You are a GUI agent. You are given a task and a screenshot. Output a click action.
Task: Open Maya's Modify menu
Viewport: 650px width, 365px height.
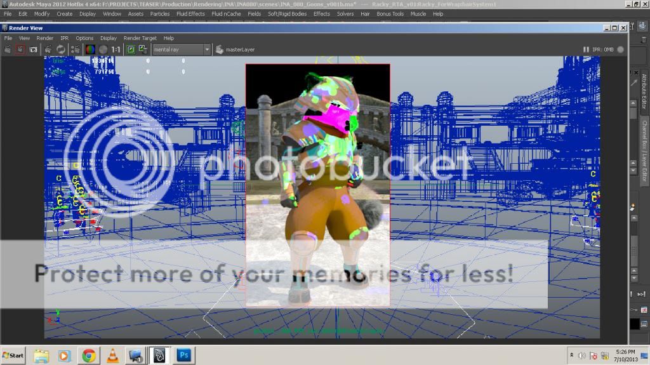tap(41, 14)
